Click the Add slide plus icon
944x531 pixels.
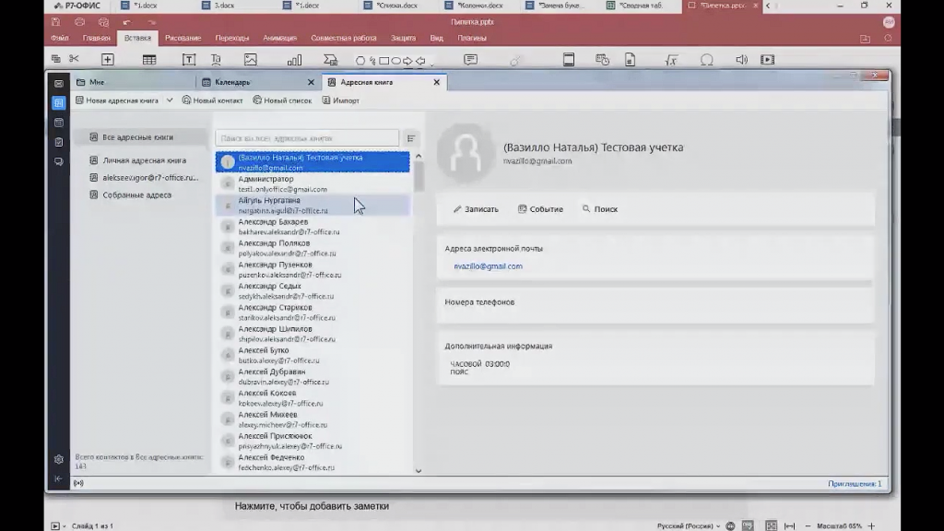(108, 60)
